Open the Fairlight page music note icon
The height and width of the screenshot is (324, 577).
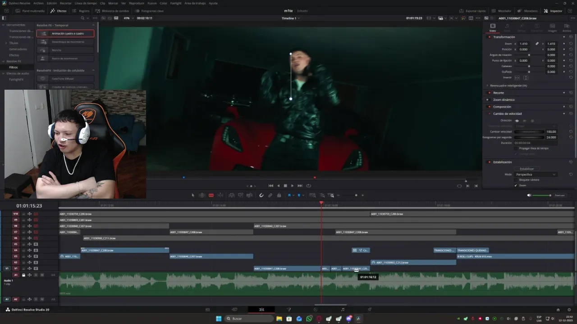click(x=343, y=310)
